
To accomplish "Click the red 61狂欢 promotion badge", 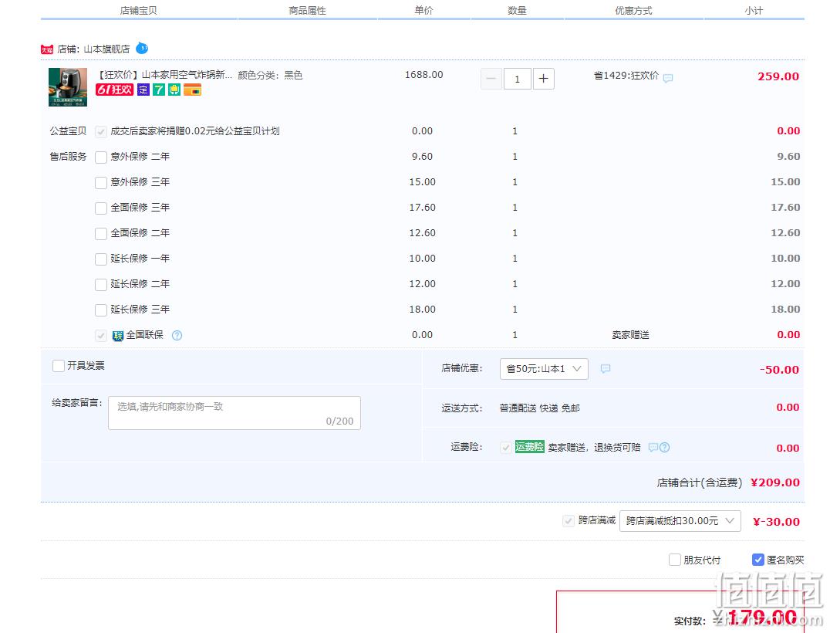I will pyautogui.click(x=114, y=90).
